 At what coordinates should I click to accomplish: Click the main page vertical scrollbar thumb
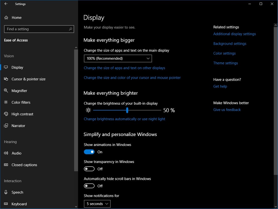276,101
